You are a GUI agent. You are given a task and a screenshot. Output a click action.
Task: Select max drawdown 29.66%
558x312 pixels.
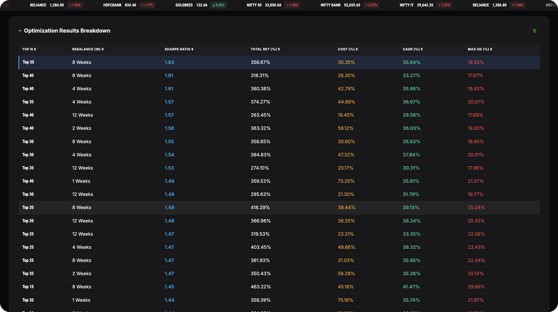coord(476,287)
